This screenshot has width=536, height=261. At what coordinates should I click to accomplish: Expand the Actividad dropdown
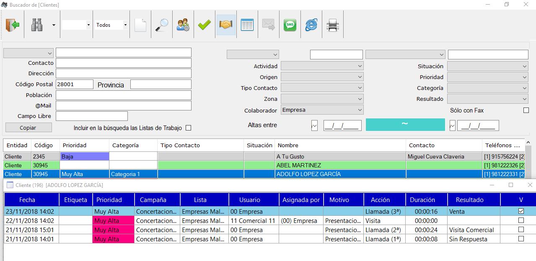322,66
